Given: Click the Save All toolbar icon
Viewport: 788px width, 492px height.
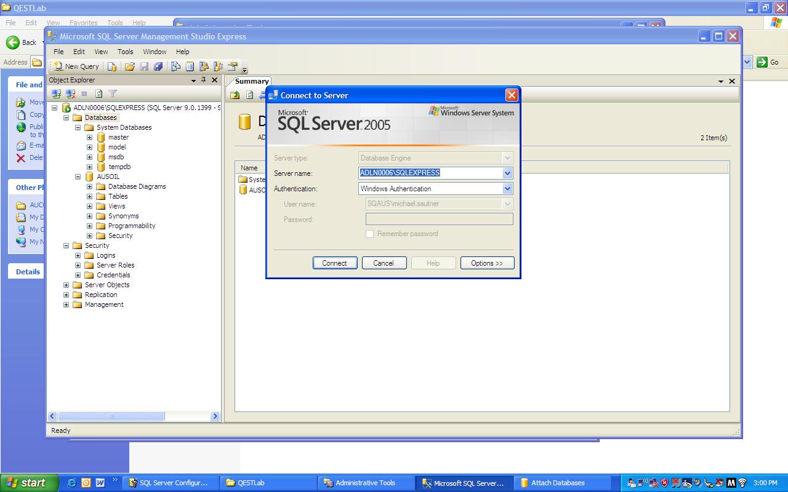Looking at the screenshot, I should point(158,66).
